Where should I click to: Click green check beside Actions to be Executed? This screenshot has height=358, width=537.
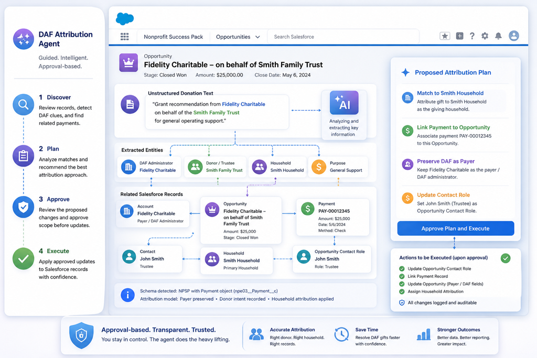tap(506, 258)
